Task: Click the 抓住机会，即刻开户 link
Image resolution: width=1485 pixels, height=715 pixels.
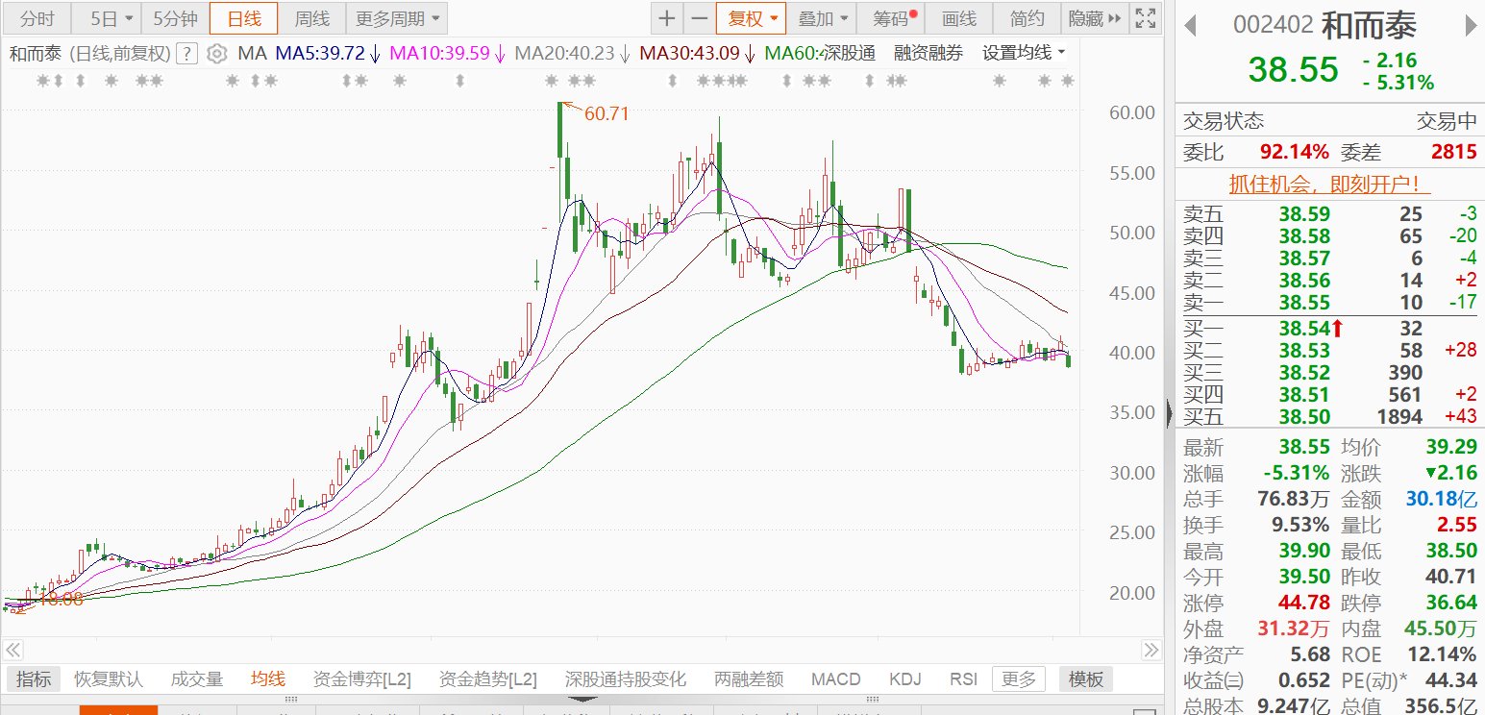Action: 1324,184
